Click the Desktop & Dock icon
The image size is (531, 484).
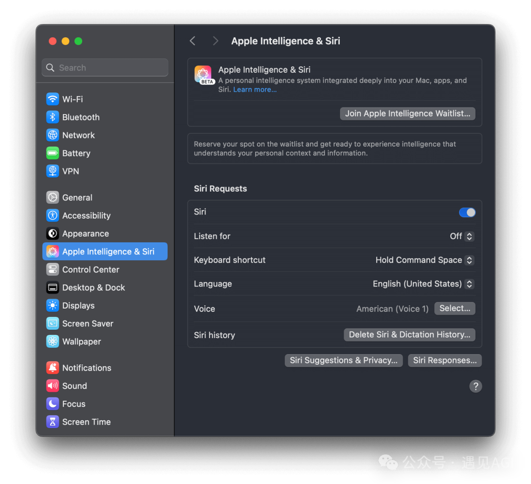pyautogui.click(x=53, y=287)
